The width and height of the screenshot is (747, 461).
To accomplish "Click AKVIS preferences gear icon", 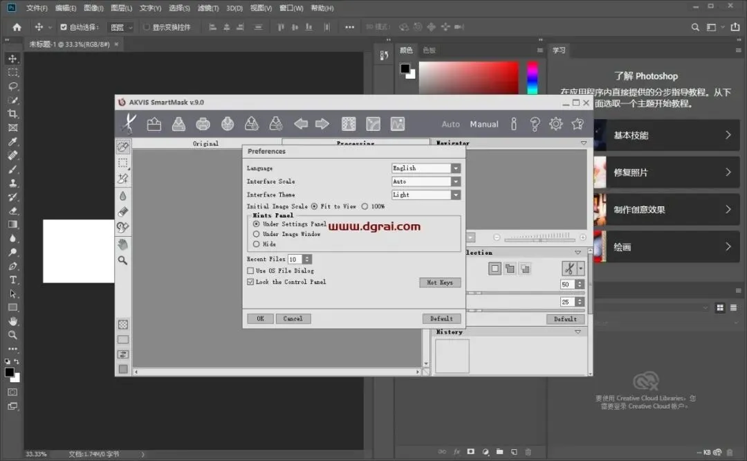I will [x=555, y=124].
